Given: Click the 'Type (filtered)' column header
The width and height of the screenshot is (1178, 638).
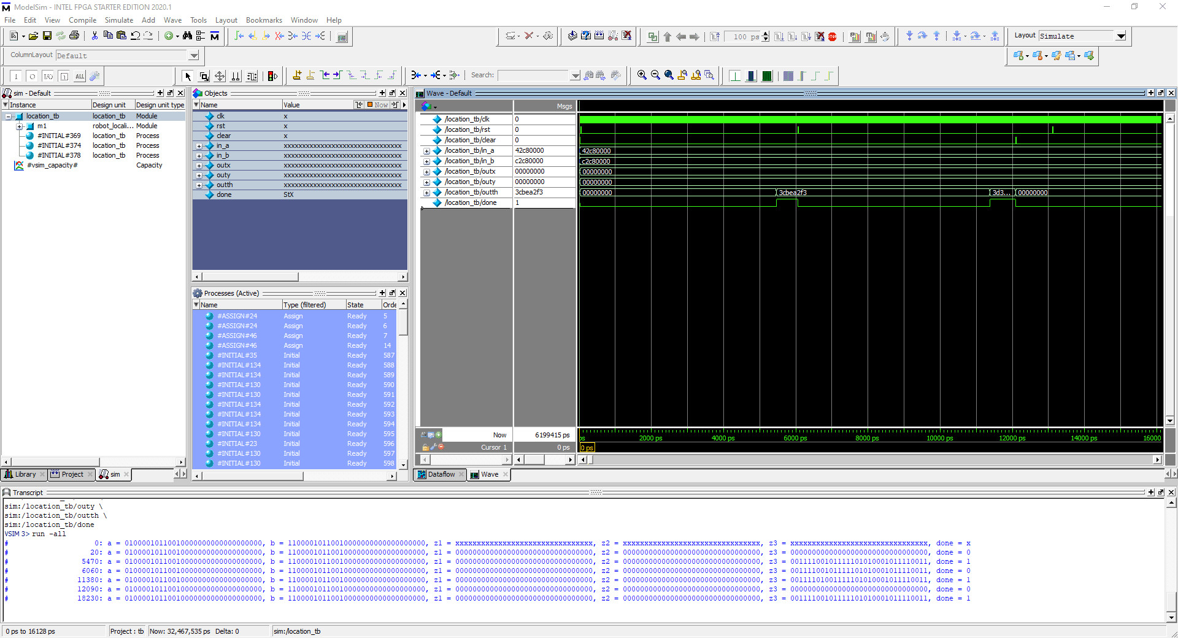Looking at the screenshot, I should pos(314,305).
